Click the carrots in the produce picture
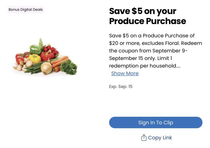210x148 pixels. (x=59, y=63)
